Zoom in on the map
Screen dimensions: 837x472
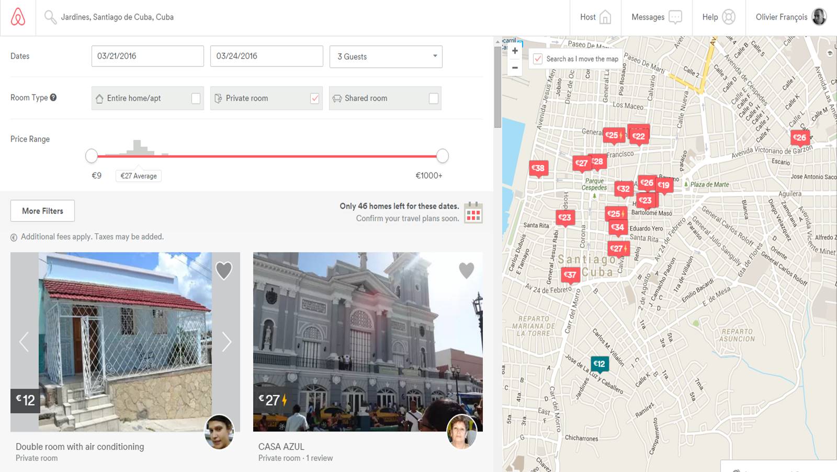[515, 51]
